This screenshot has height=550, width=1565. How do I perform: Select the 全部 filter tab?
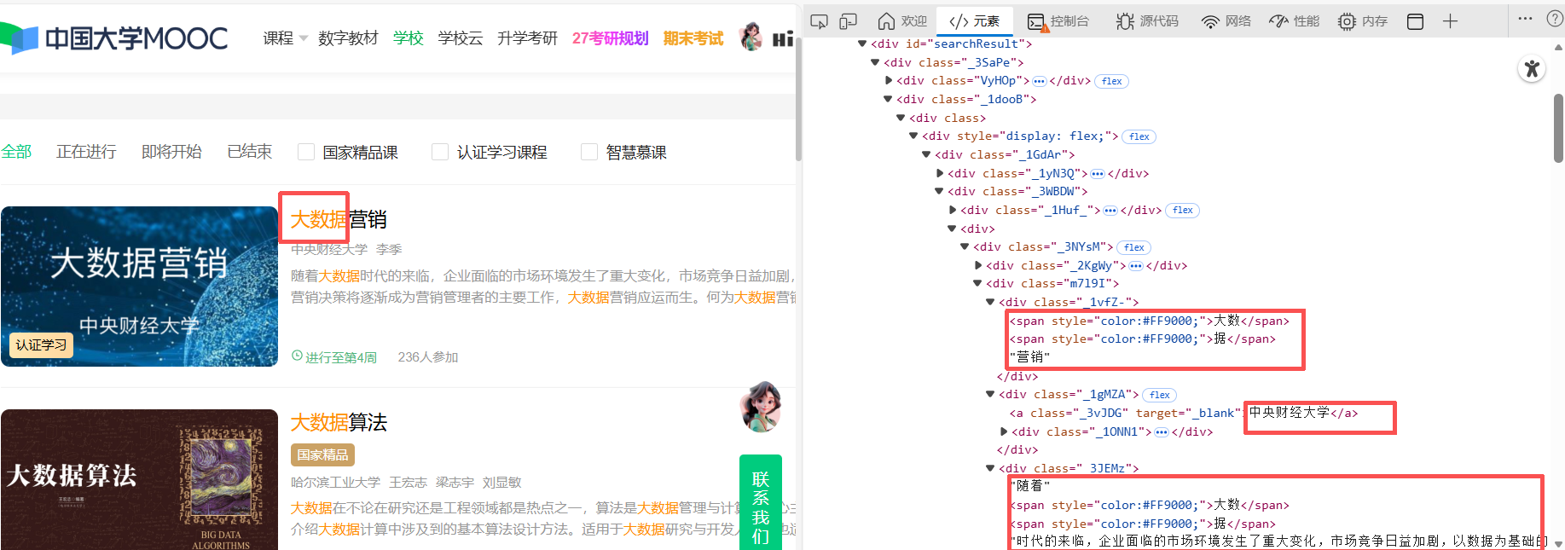(x=16, y=152)
